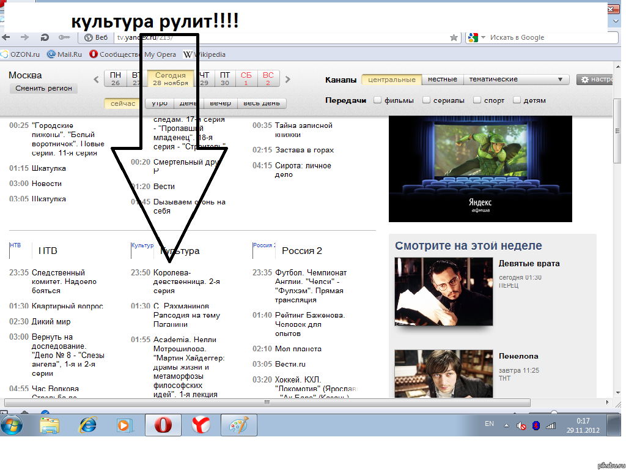Select the СБ 1 day tab

click(246, 79)
